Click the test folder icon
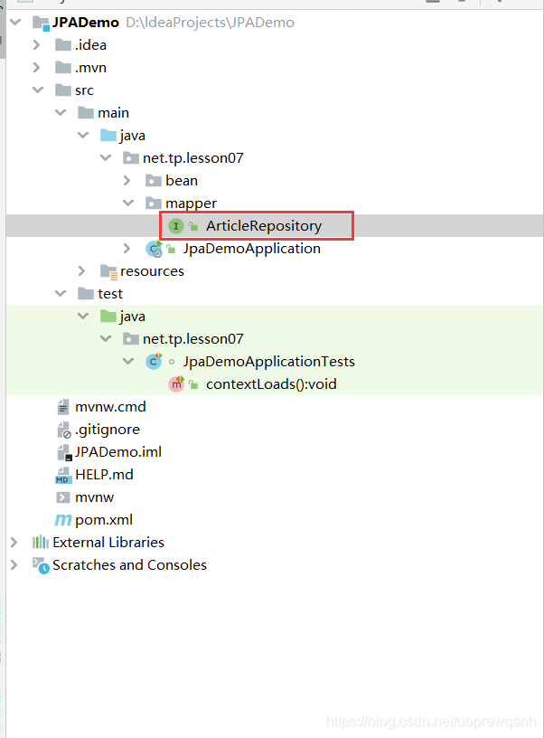The height and width of the screenshot is (738, 544). click(86, 294)
